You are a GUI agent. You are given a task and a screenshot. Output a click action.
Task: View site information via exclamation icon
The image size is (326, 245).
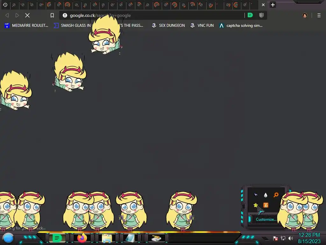[65, 15]
